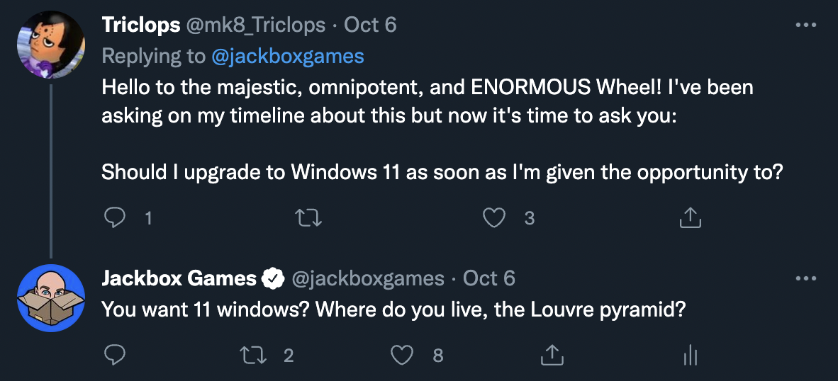838x381 pixels.
Task: Reply to the Jackbox Games tweet
Action: point(115,355)
